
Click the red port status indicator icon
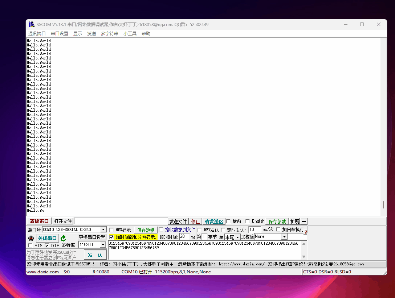coord(31,238)
